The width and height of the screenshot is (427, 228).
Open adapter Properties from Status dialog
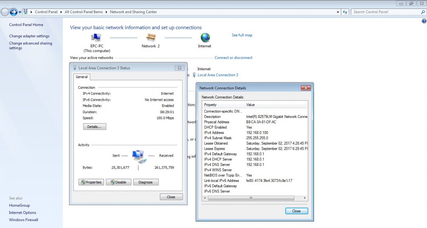click(91, 182)
